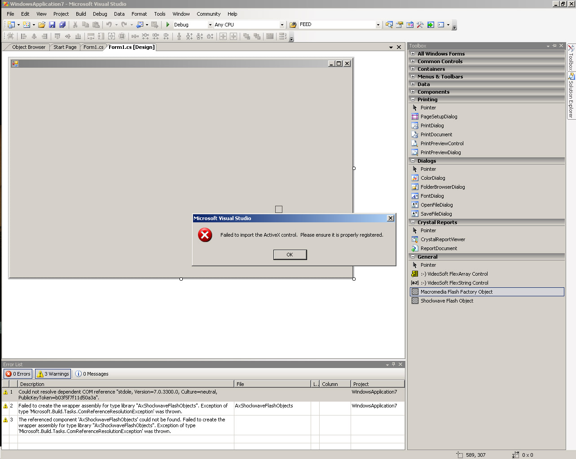
Task: Select the small control placeholder on form
Action: tap(279, 209)
